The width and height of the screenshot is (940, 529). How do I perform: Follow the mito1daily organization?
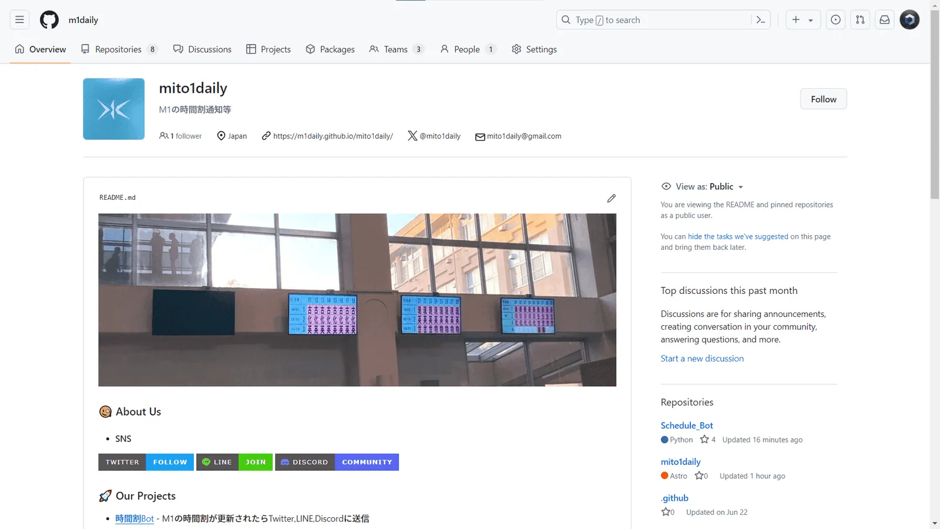pyautogui.click(x=823, y=99)
